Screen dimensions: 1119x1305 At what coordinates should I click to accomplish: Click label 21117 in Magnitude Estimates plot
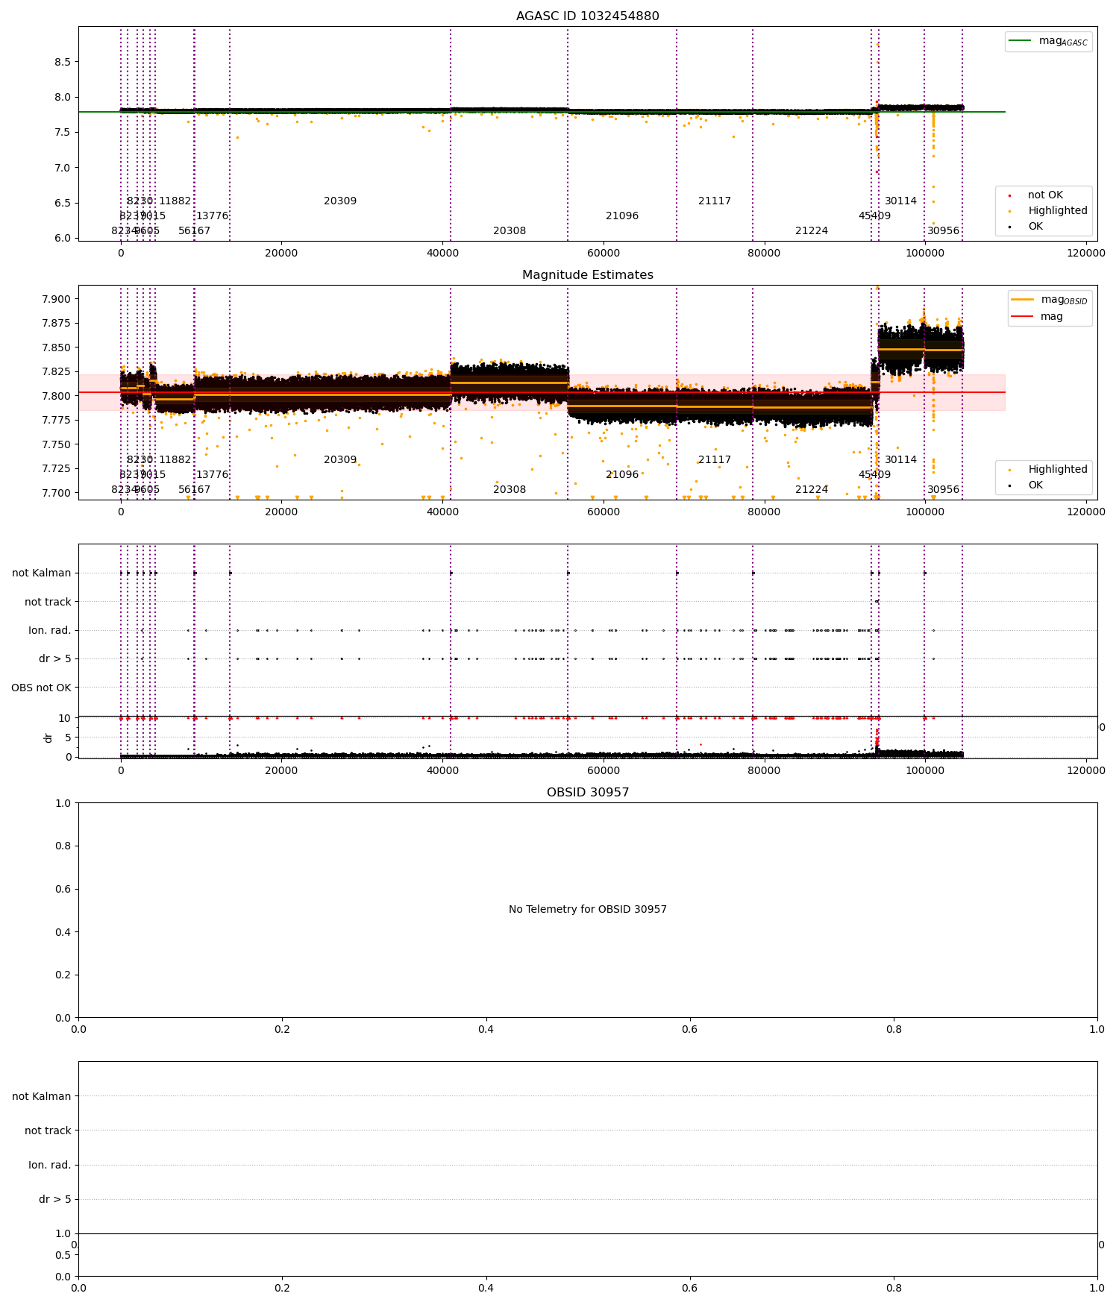pos(715,460)
